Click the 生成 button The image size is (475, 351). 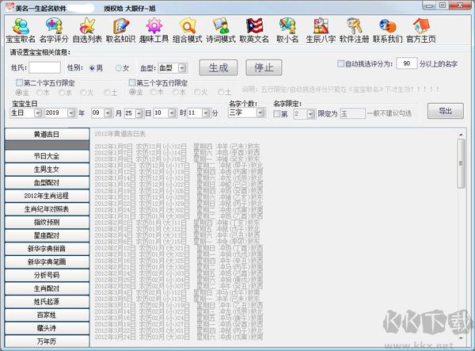(x=218, y=67)
